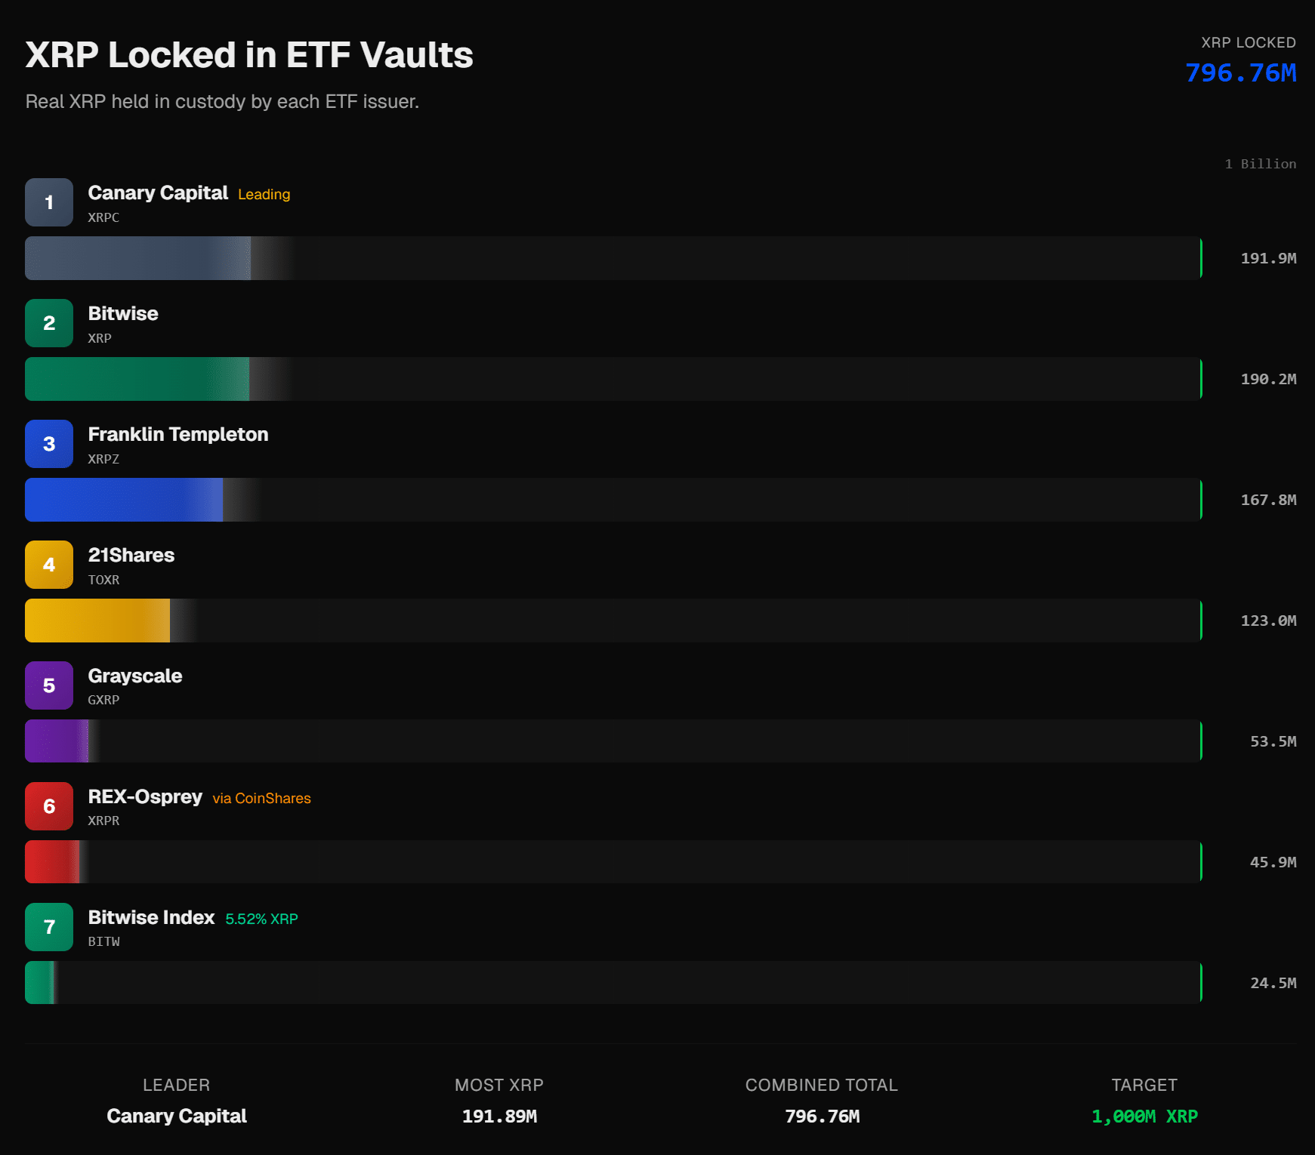Click the '5.52% XRP' tag

point(262,919)
